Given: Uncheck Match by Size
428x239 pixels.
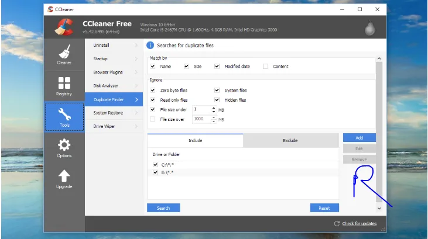Looking at the screenshot, I should pos(186,66).
